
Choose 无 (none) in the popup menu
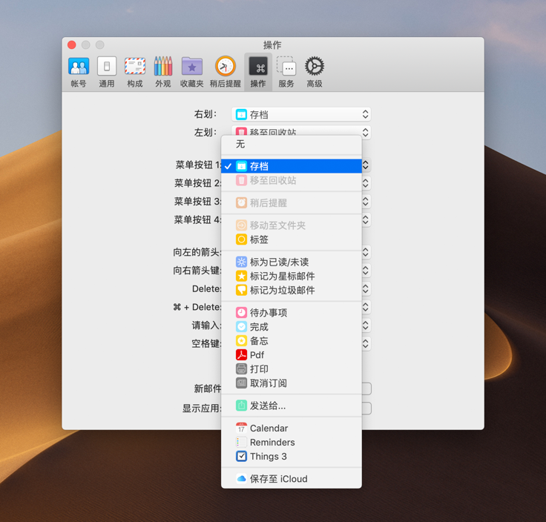point(292,144)
